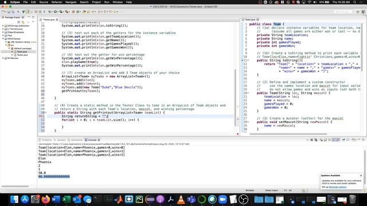Click the Updates Available notification text
The width and height of the screenshot is (367, 206).
(330, 176)
